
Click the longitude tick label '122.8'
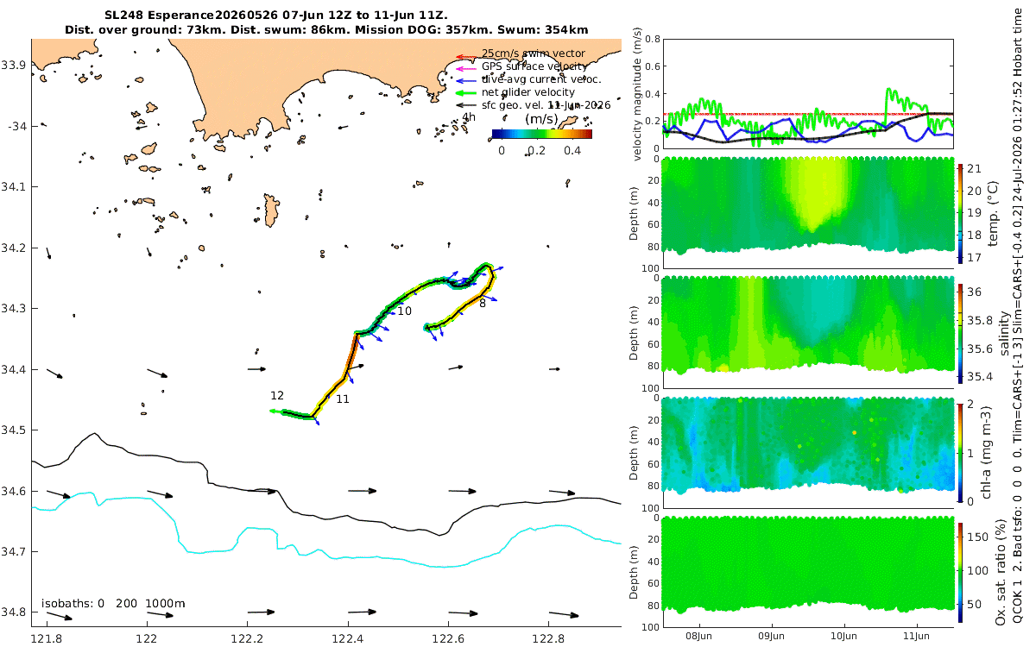[548, 639]
